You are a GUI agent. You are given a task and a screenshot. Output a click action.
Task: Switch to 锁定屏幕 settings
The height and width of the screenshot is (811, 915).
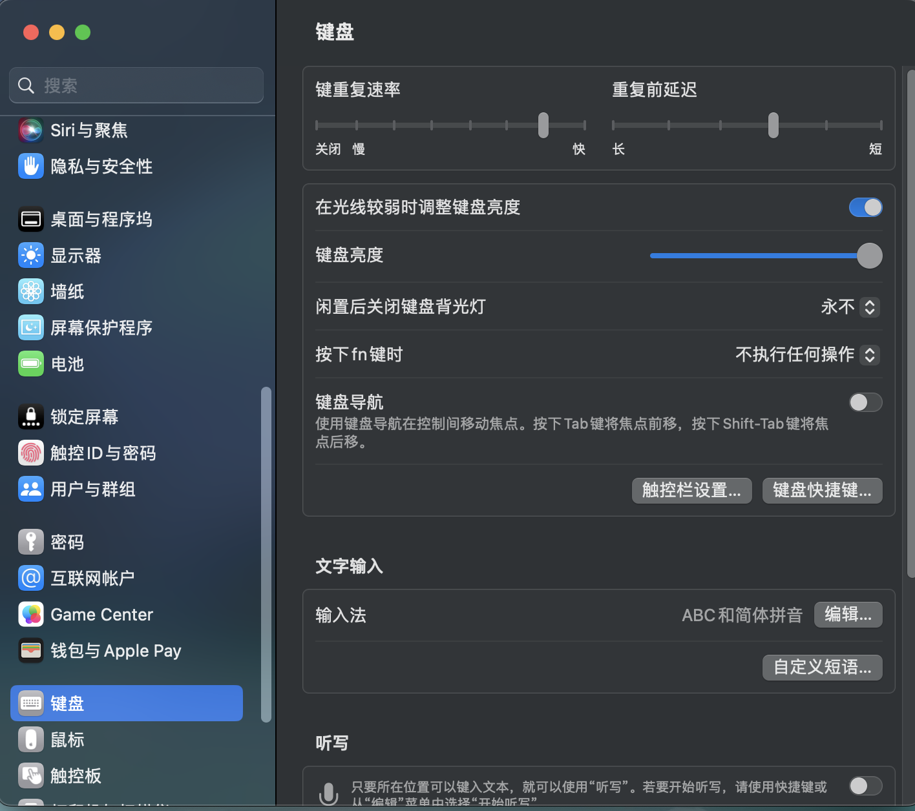127,417
